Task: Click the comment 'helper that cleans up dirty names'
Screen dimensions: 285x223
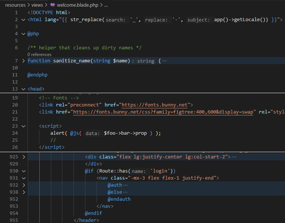Action: pos(86,48)
